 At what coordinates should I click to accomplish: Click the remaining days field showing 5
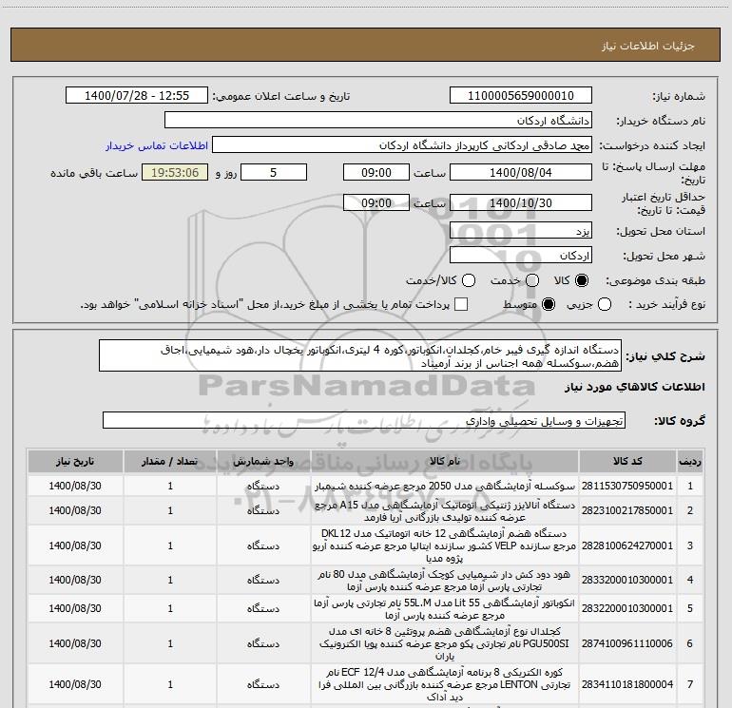tap(274, 172)
